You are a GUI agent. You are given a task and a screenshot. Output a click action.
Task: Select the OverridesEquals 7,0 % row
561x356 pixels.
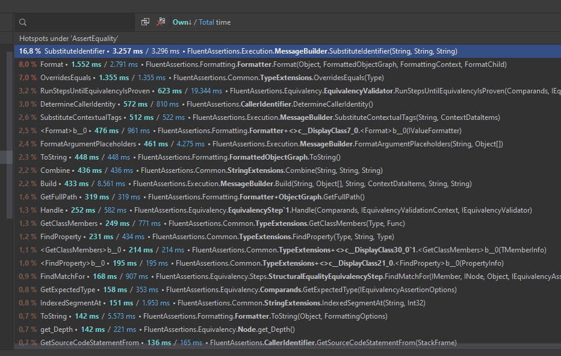288,78
